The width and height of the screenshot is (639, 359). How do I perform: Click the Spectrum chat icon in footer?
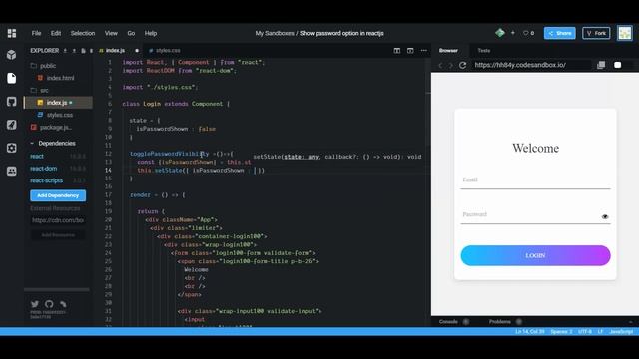(63, 304)
